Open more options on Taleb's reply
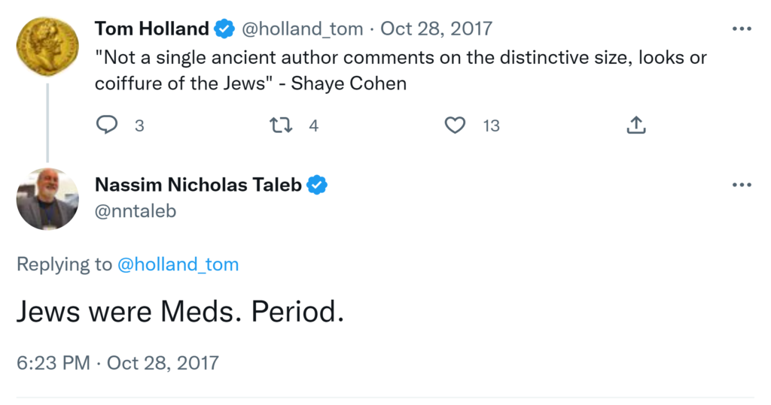 click(x=742, y=185)
